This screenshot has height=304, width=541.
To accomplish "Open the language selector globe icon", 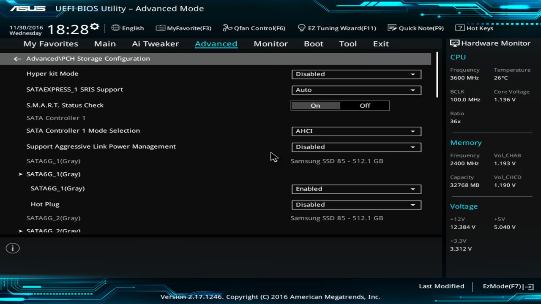I will click(115, 28).
